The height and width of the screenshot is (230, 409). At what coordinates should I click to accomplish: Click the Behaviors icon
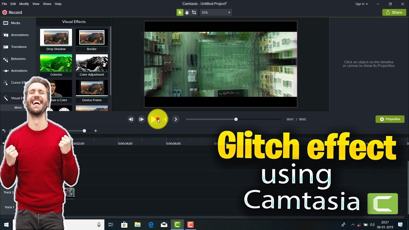pyautogui.click(x=5, y=59)
